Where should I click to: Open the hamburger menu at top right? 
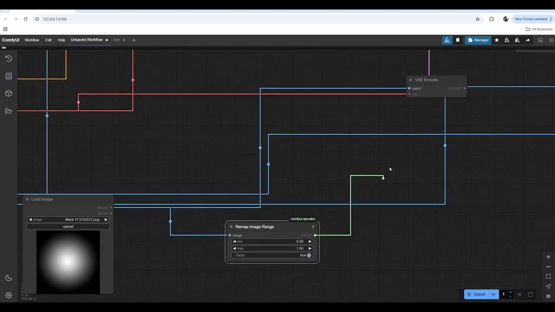click(x=551, y=40)
